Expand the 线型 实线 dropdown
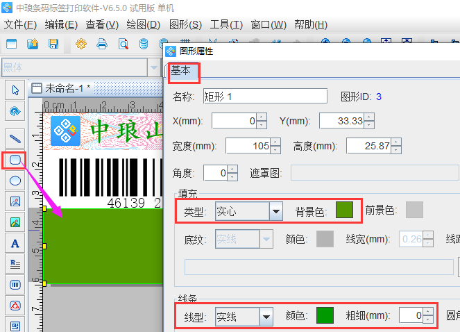The height and width of the screenshot is (332, 460). tap(266, 317)
